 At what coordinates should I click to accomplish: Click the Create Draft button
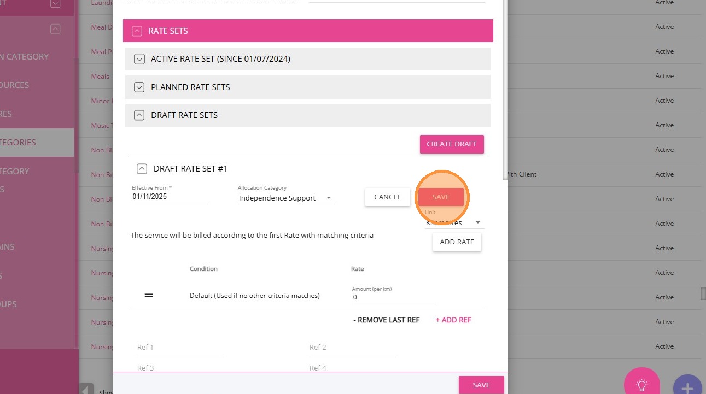pyautogui.click(x=452, y=144)
